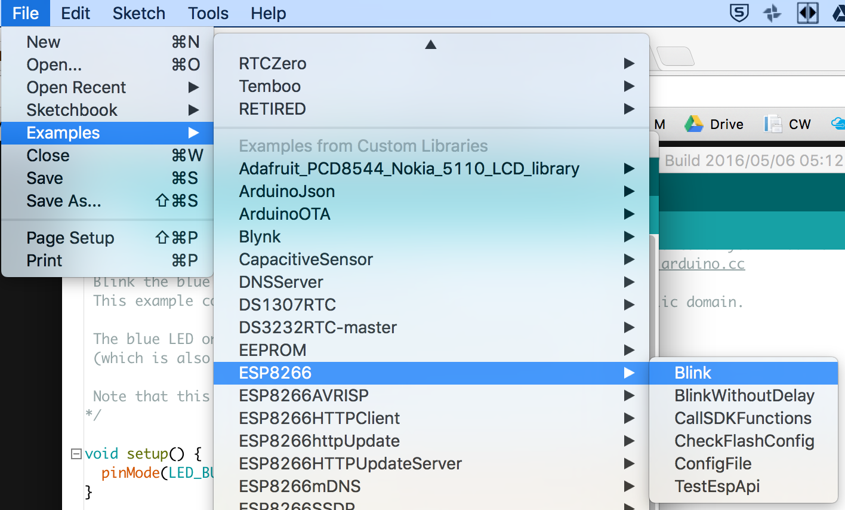Click the shield icon with 5 in menu bar
Screen dimensions: 845x510
pos(739,13)
